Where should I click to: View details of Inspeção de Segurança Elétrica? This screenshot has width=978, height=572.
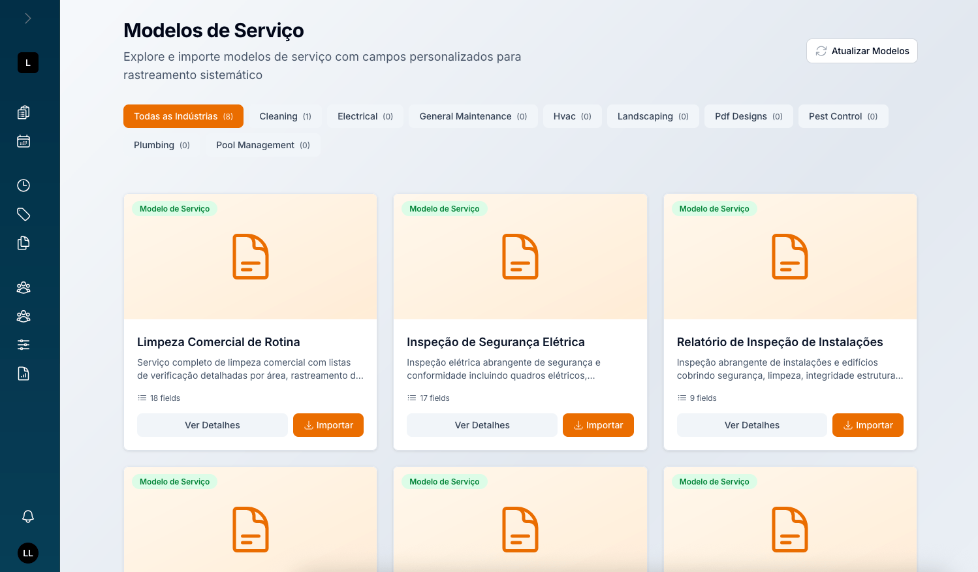click(x=482, y=425)
